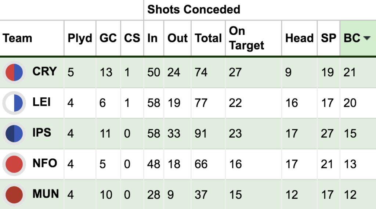Click the Shots Conceded group heading
This screenshot has height=209, width=376.
click(x=194, y=10)
